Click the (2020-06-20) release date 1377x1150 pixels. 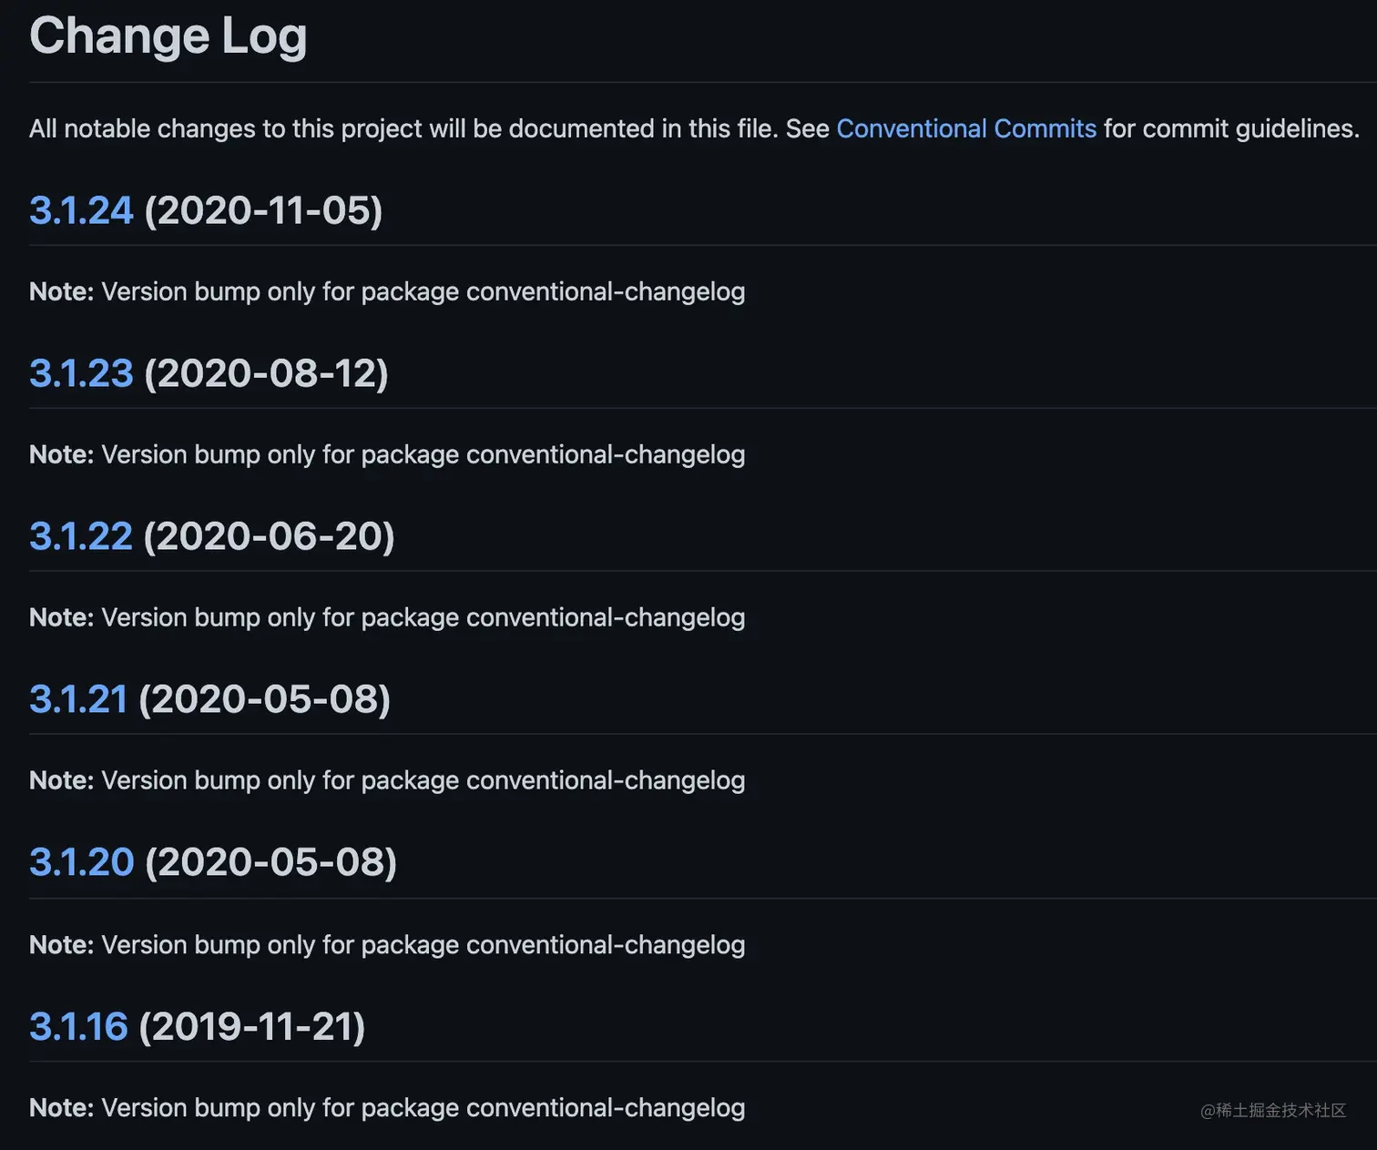pyautogui.click(x=269, y=536)
